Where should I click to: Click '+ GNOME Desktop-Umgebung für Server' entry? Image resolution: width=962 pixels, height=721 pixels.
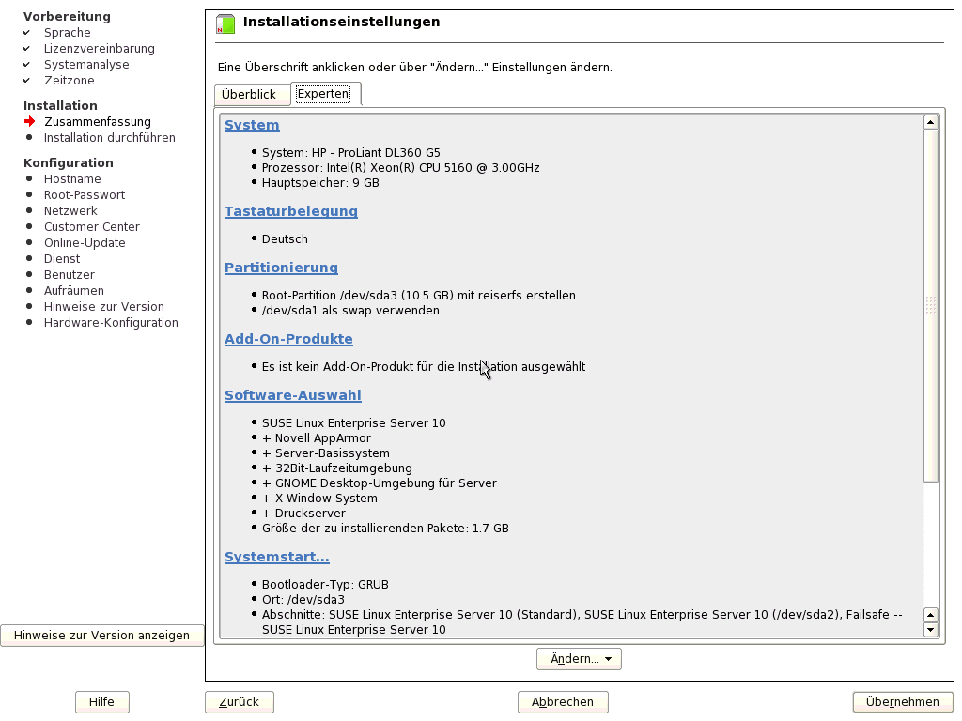380,483
